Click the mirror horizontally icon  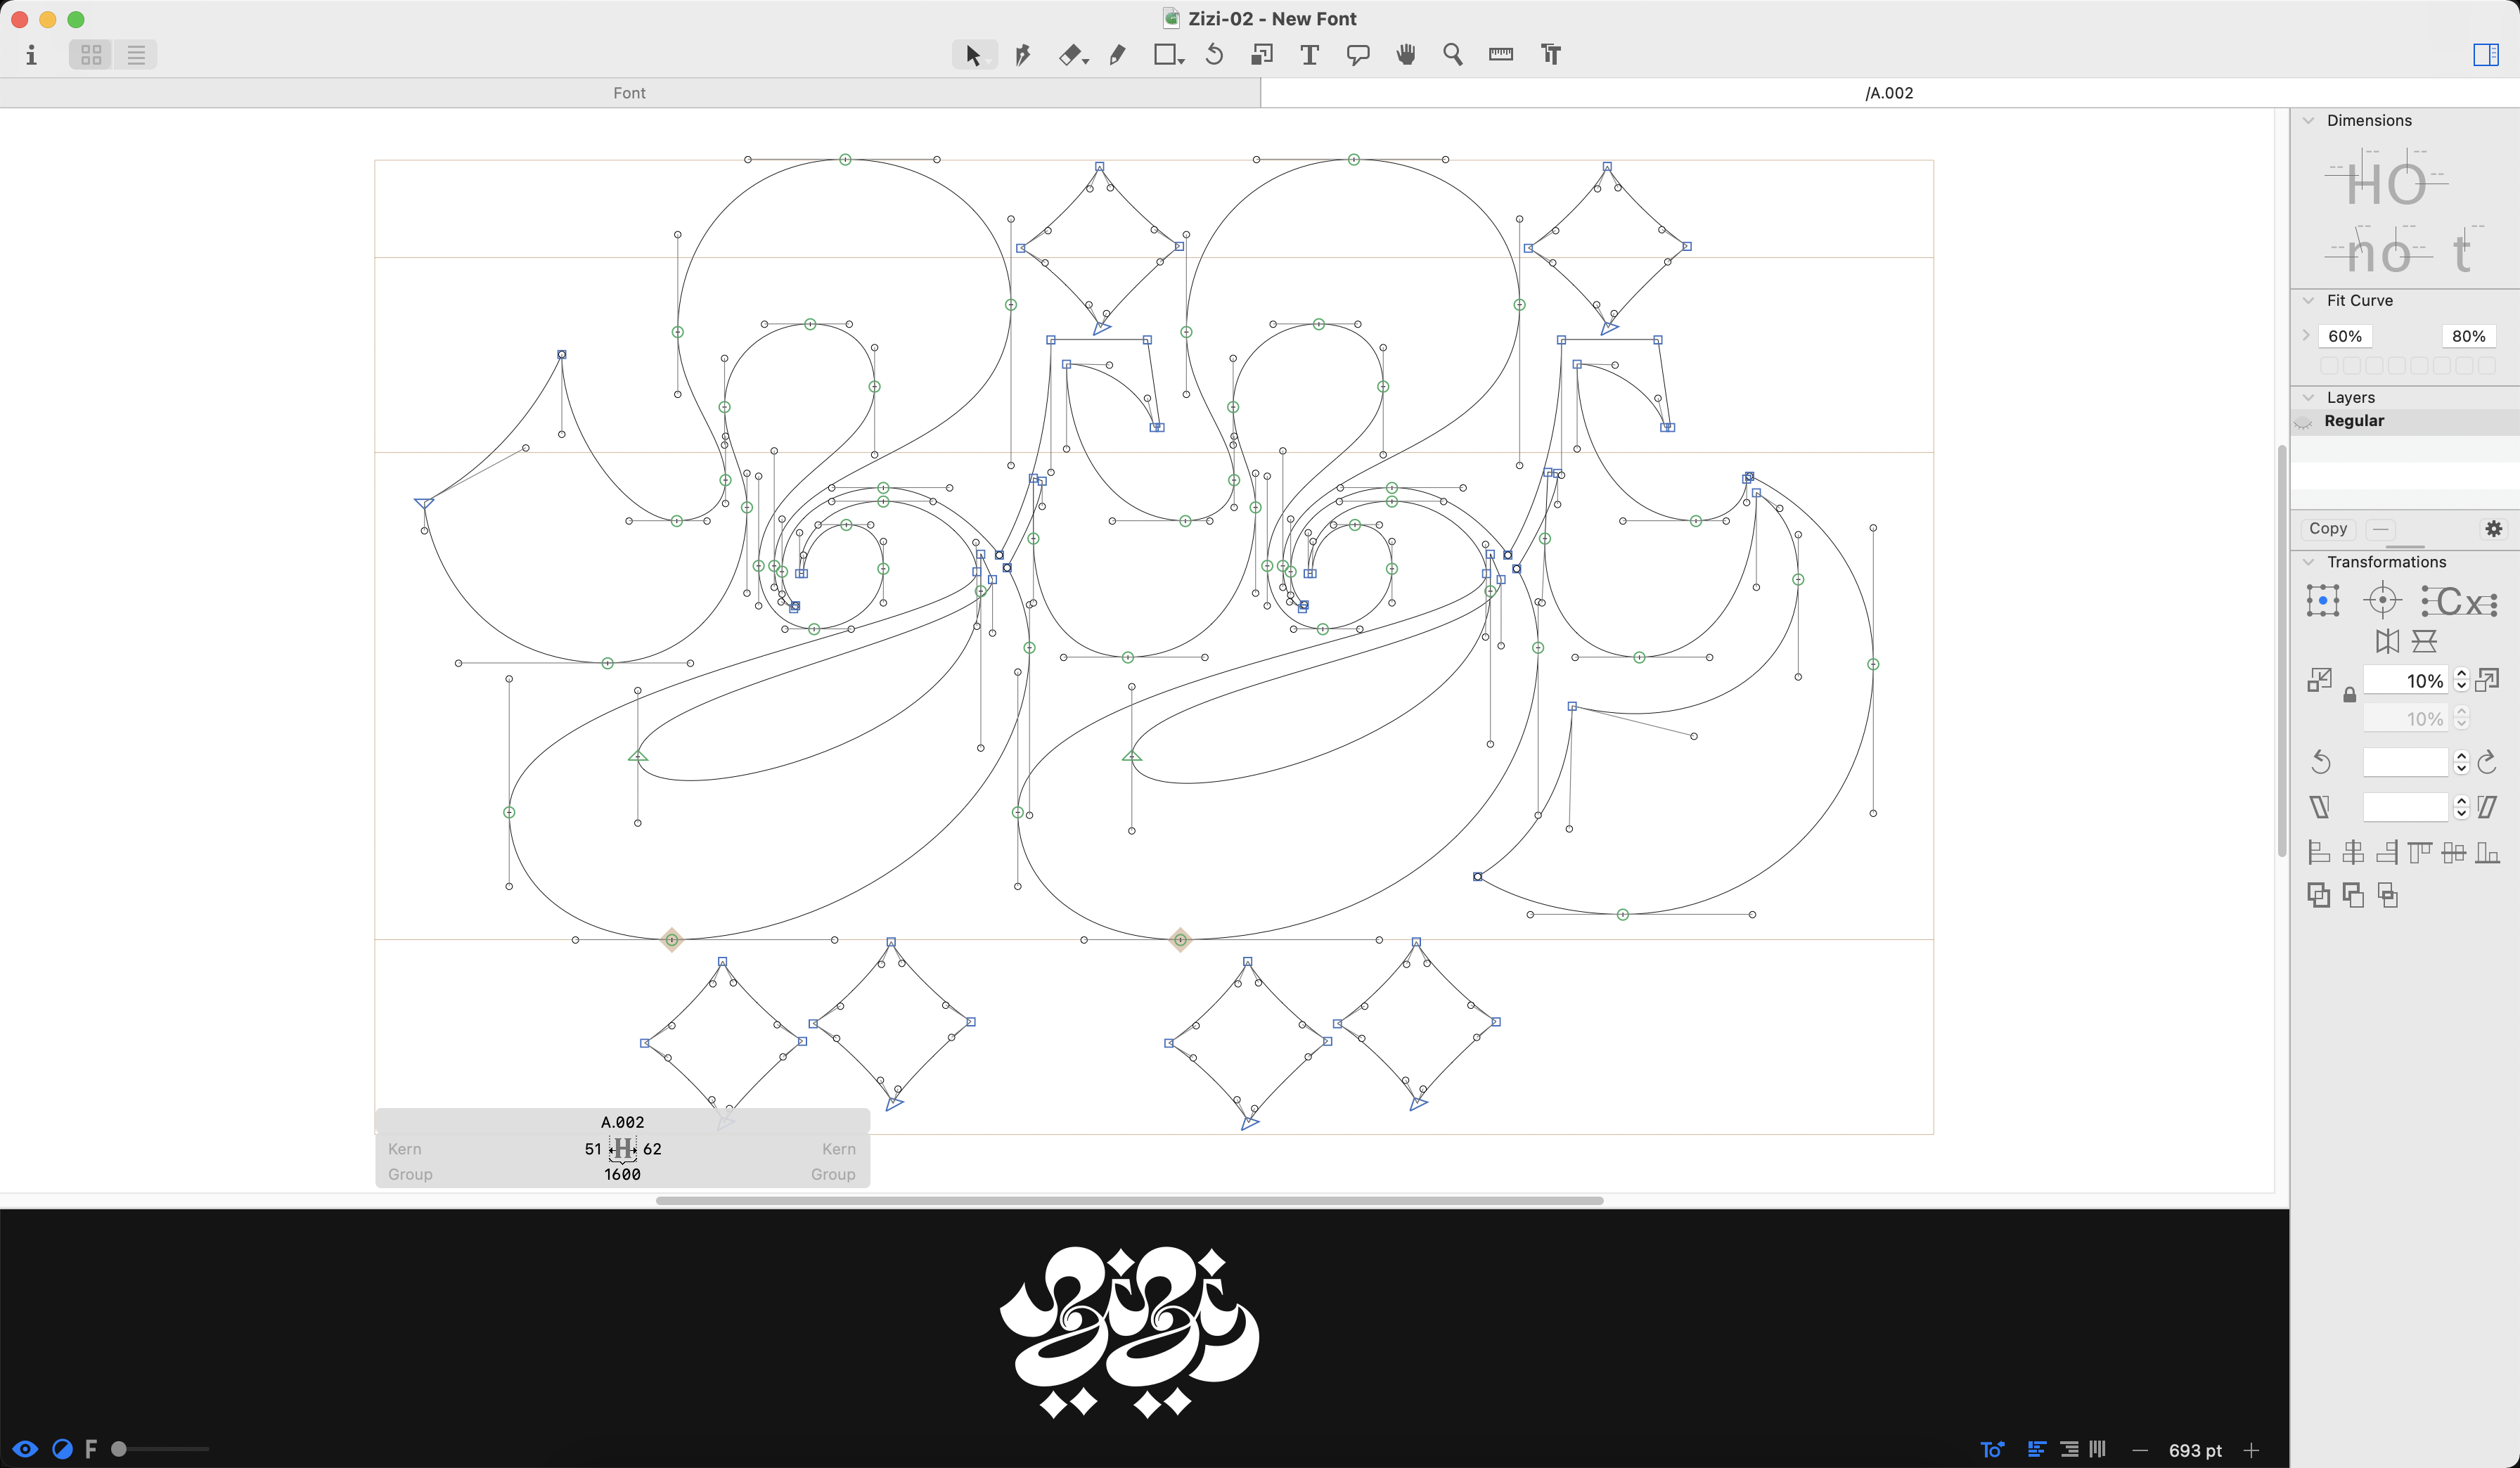[x=2387, y=641]
